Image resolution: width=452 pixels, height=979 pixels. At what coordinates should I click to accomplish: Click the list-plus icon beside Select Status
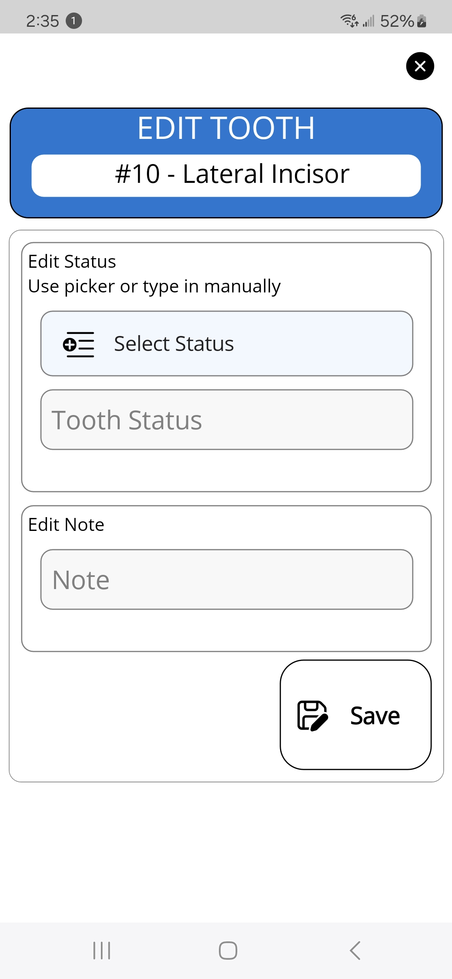point(79,344)
